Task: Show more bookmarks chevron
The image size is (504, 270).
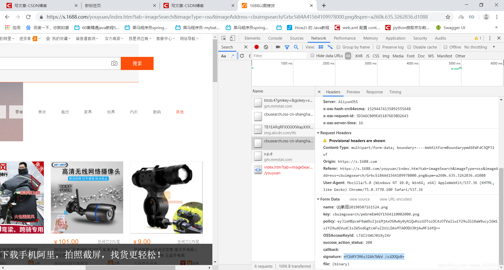Action: (496, 27)
